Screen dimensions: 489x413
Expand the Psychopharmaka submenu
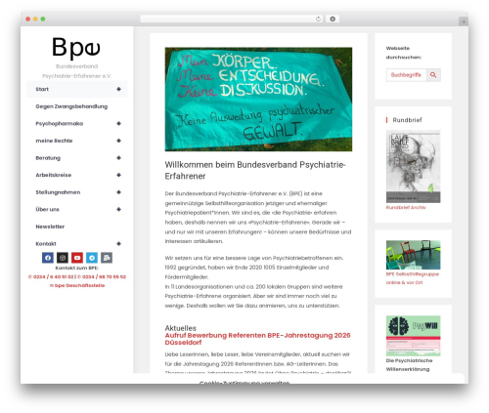coord(118,123)
